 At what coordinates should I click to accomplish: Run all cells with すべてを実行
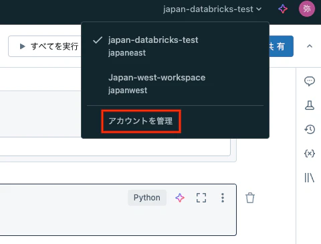coord(45,46)
